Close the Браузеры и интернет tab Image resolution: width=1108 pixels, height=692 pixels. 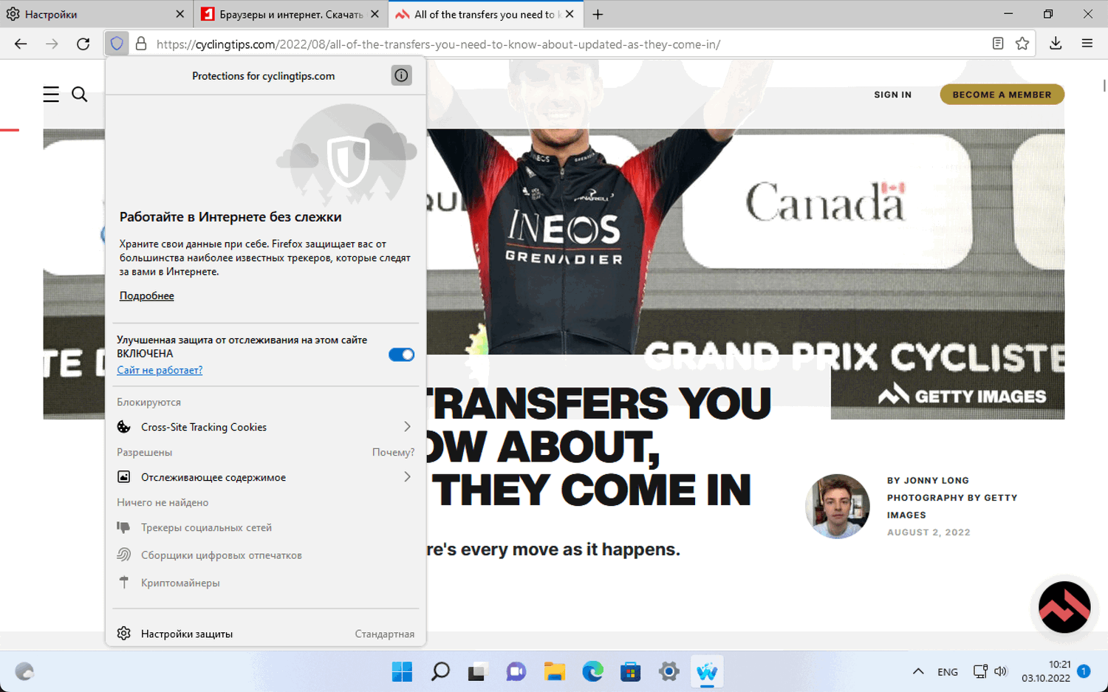pos(375,14)
